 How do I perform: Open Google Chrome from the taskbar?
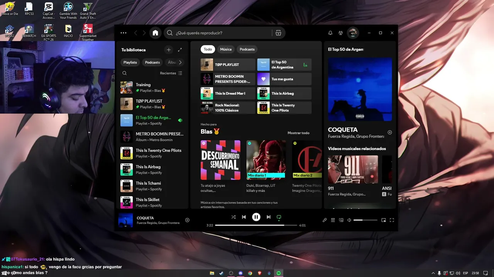click(x=250, y=273)
